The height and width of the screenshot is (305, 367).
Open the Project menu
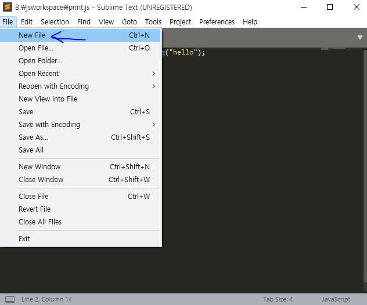(x=180, y=21)
